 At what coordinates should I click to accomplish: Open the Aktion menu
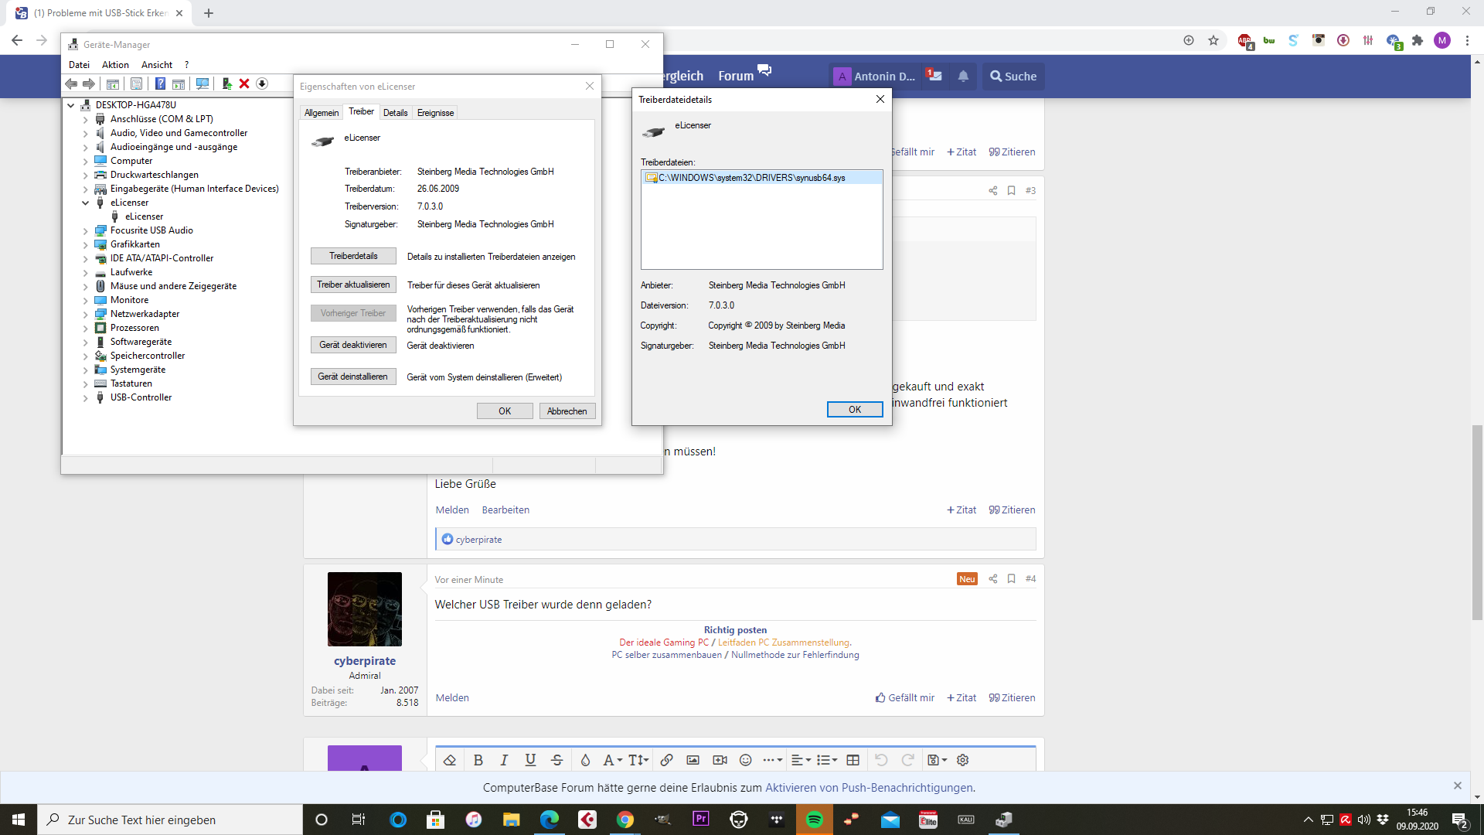(115, 65)
